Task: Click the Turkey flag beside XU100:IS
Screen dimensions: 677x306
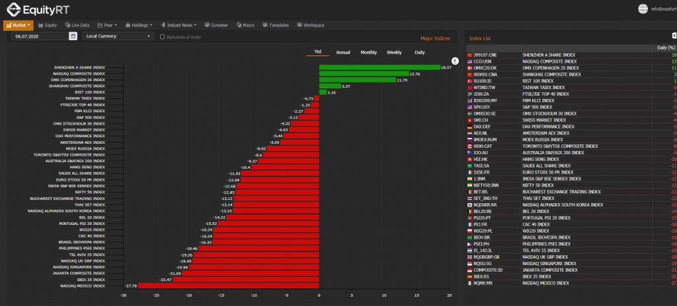Action: (470, 81)
